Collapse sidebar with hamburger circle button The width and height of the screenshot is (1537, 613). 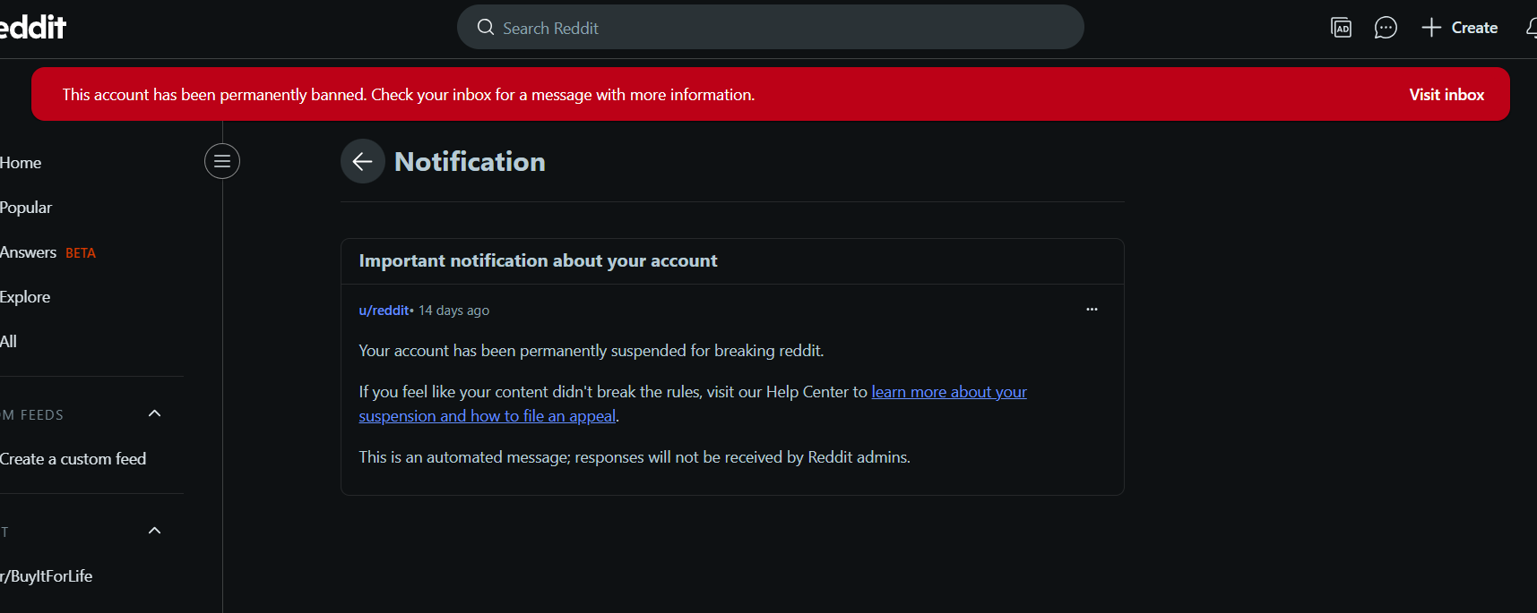222,161
